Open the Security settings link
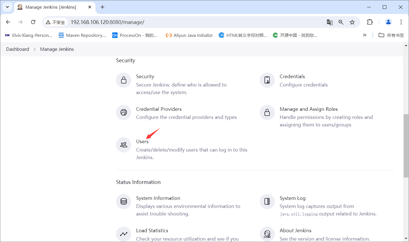 [145, 76]
